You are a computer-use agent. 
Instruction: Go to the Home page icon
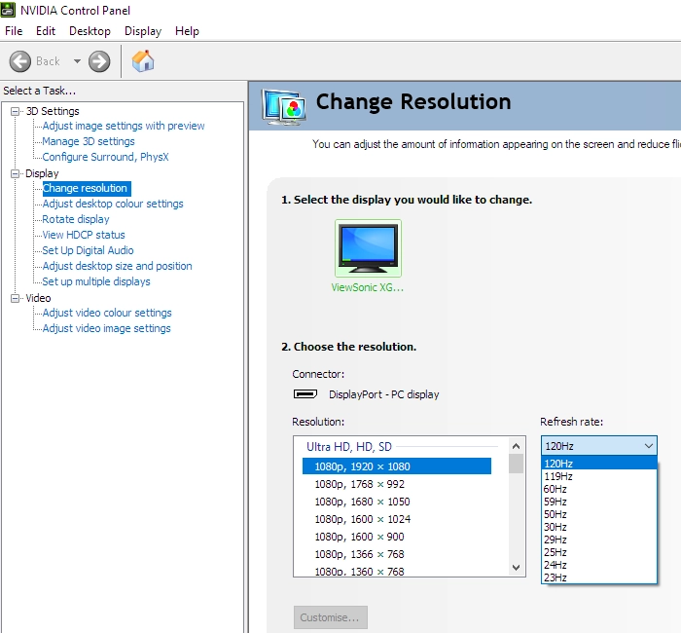[143, 60]
